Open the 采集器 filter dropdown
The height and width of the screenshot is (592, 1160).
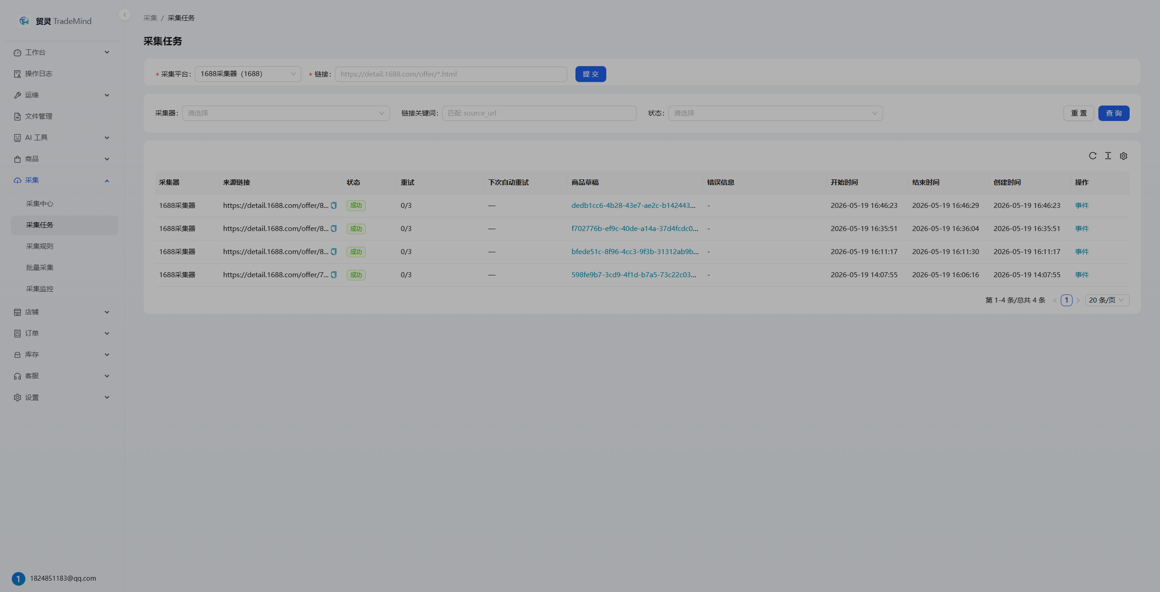point(286,113)
